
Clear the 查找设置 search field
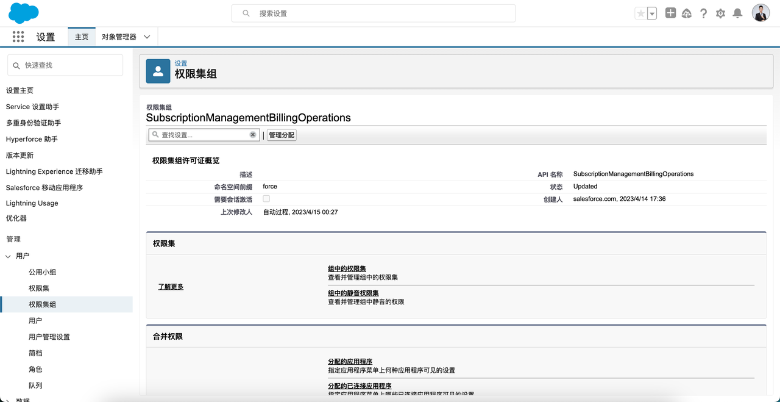pyautogui.click(x=253, y=135)
